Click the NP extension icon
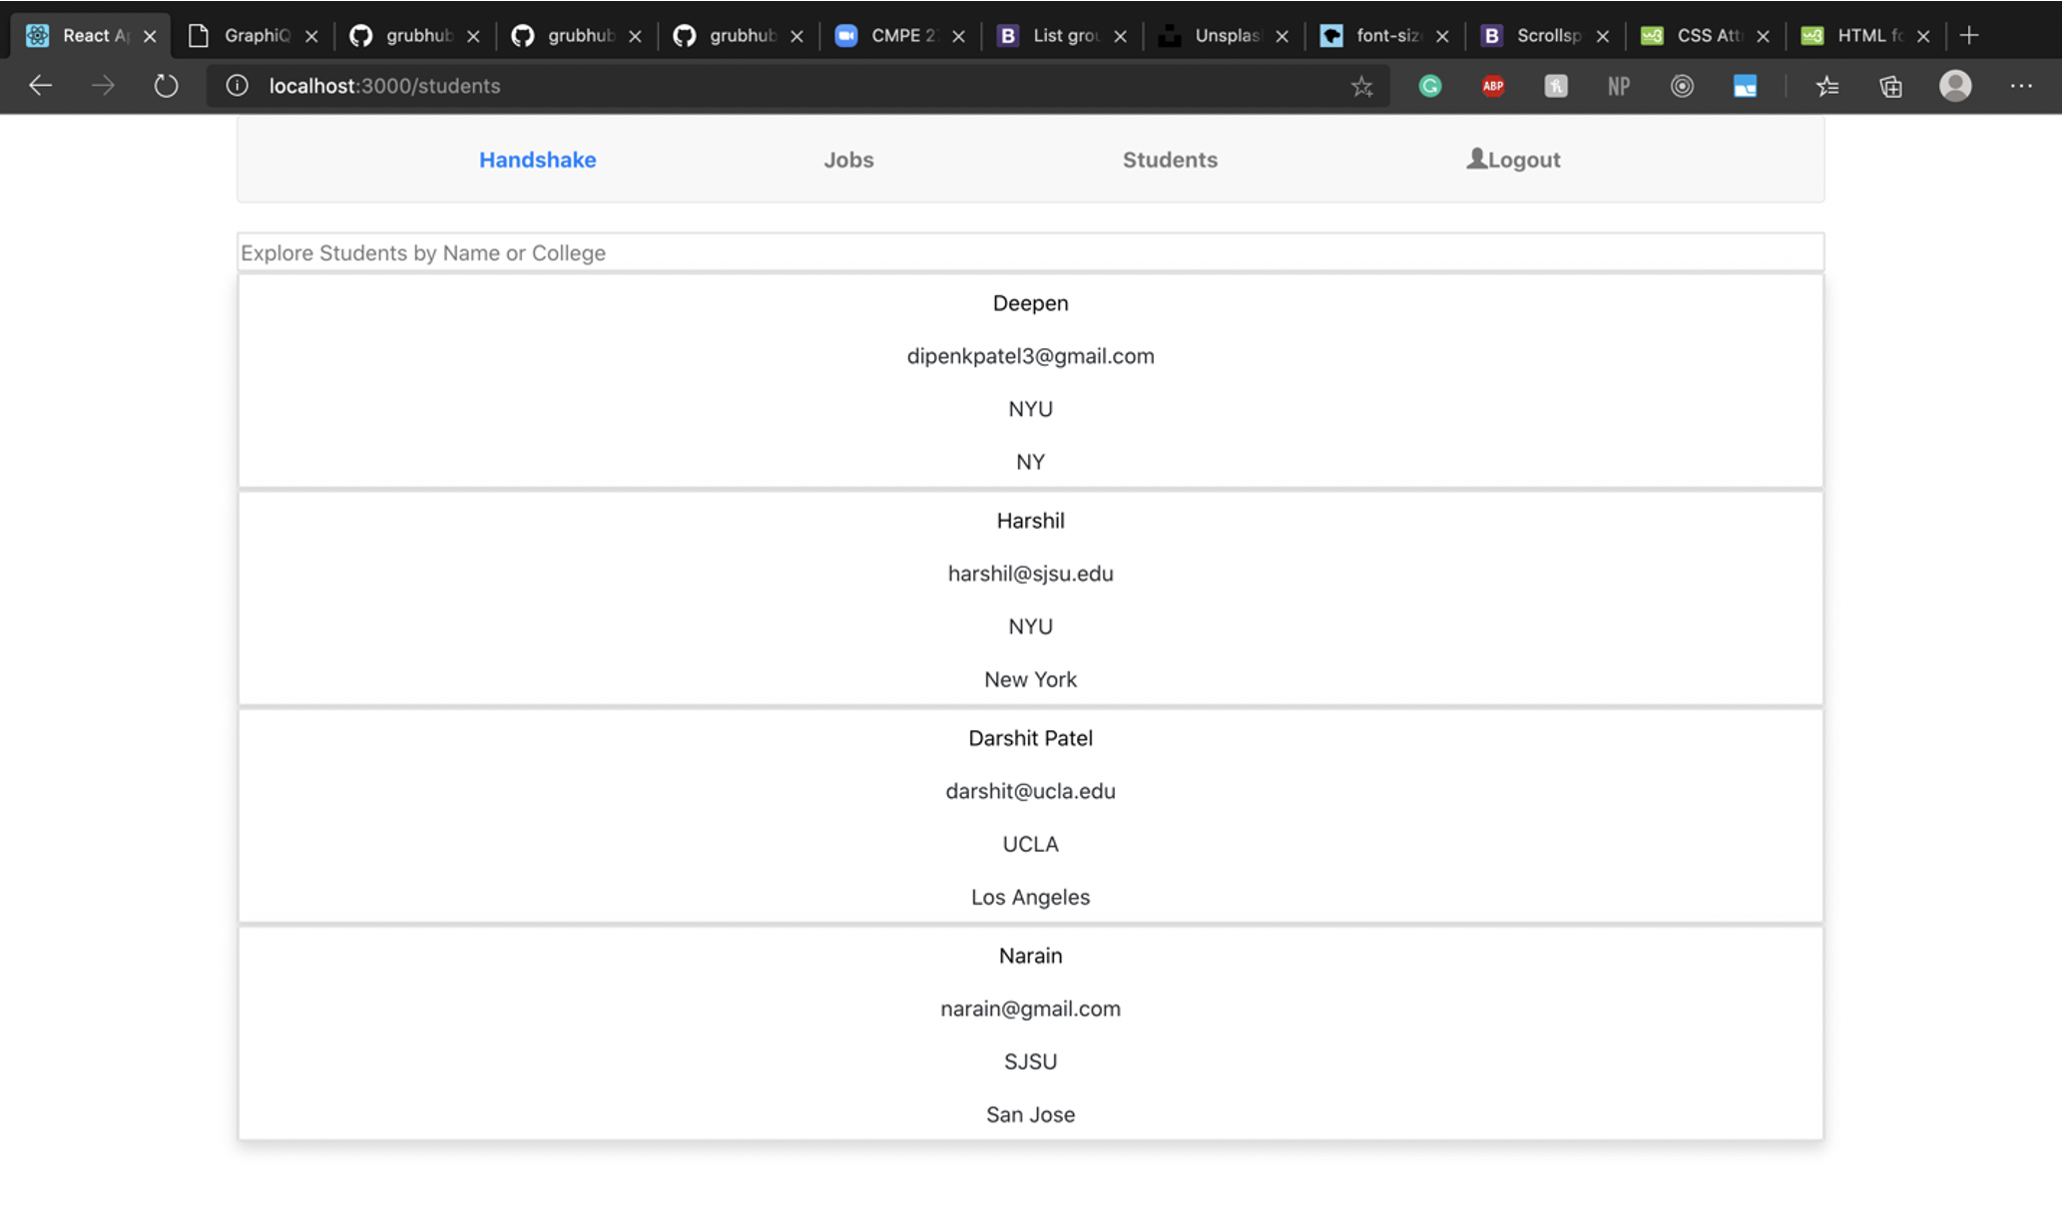Screen dimensions: 2066x1223 pyautogui.click(x=1619, y=87)
